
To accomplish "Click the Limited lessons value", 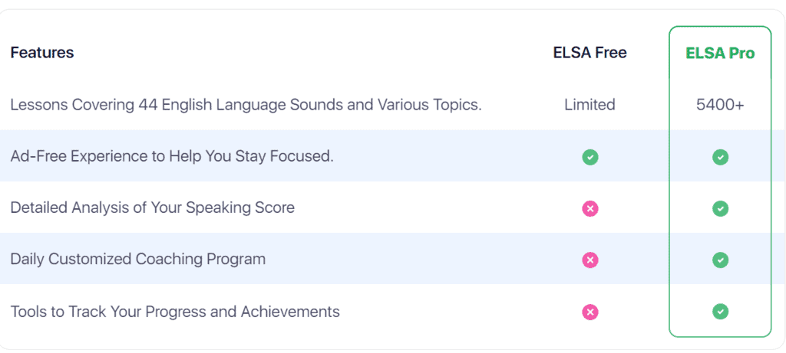I will click(x=590, y=104).
